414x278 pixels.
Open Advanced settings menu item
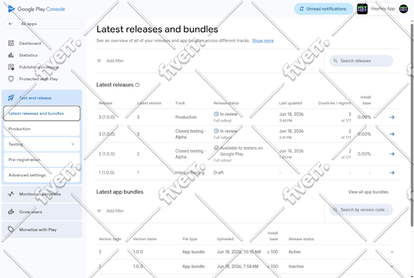pyautogui.click(x=42, y=175)
